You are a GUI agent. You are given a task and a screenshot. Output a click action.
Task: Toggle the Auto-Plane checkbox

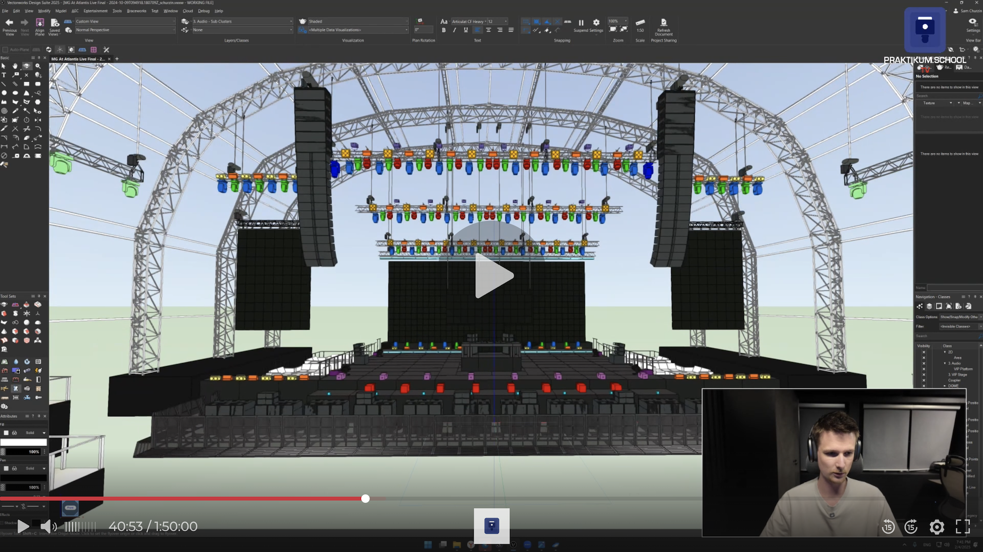pyautogui.click(x=5, y=50)
